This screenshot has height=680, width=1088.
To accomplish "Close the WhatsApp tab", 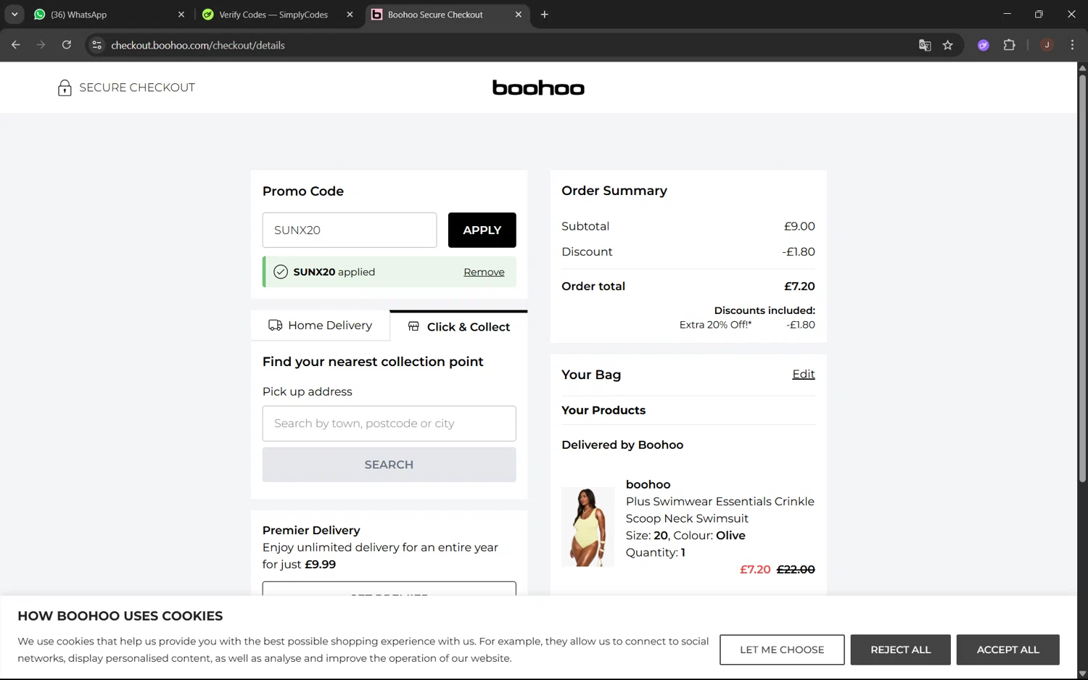I will click(181, 14).
